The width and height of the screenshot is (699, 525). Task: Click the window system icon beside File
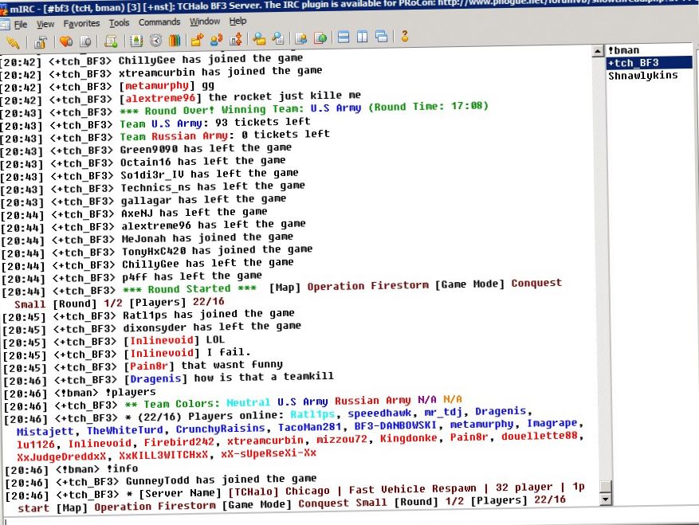point(5,25)
